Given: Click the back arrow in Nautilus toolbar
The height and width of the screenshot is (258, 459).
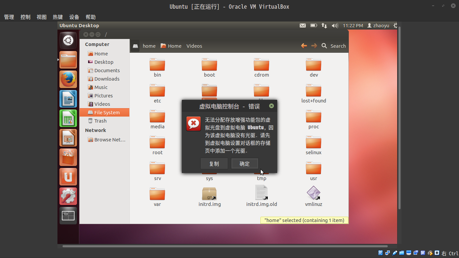Looking at the screenshot, I should pos(304,46).
